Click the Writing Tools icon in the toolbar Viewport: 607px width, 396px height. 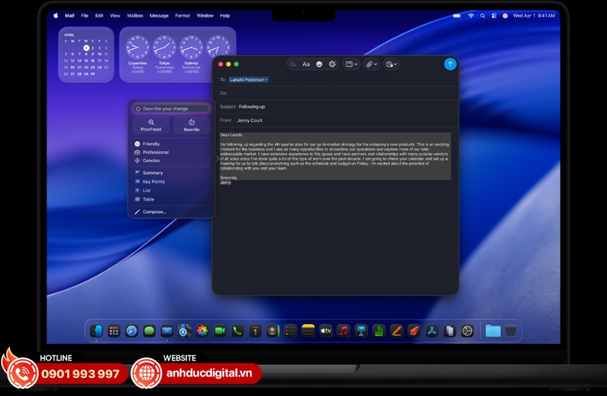[333, 64]
